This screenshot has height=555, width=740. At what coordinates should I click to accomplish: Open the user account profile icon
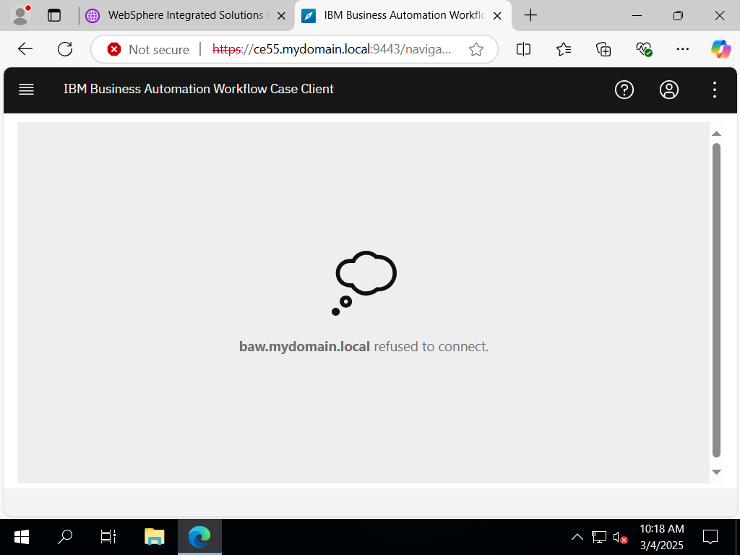[668, 90]
